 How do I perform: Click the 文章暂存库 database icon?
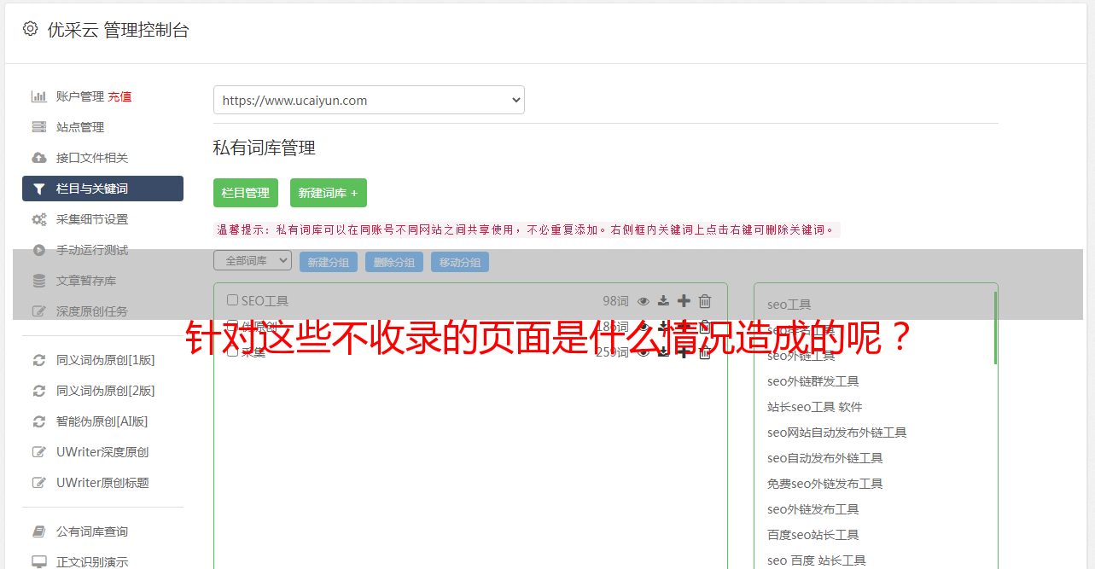pos(39,281)
